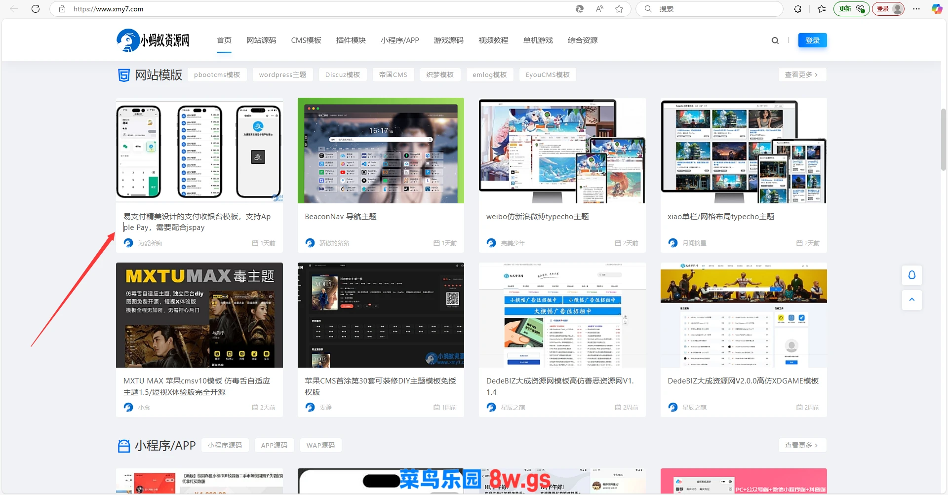Open the favorites list icon in toolbar
The image size is (948, 495).
822,9
